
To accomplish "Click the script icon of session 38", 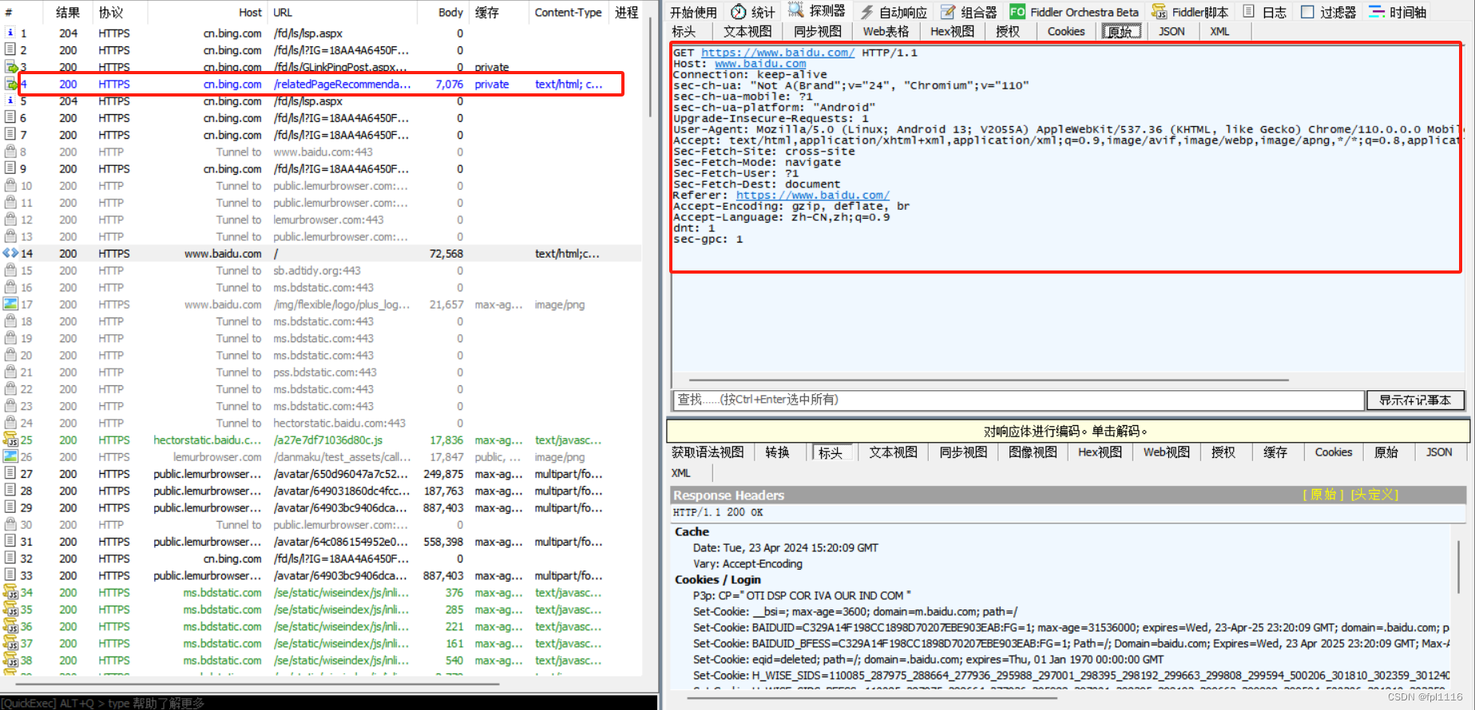I will (10, 660).
